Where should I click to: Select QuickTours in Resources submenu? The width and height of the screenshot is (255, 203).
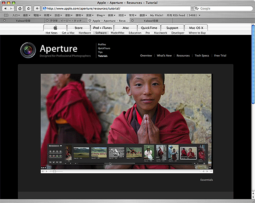pos(103,48)
